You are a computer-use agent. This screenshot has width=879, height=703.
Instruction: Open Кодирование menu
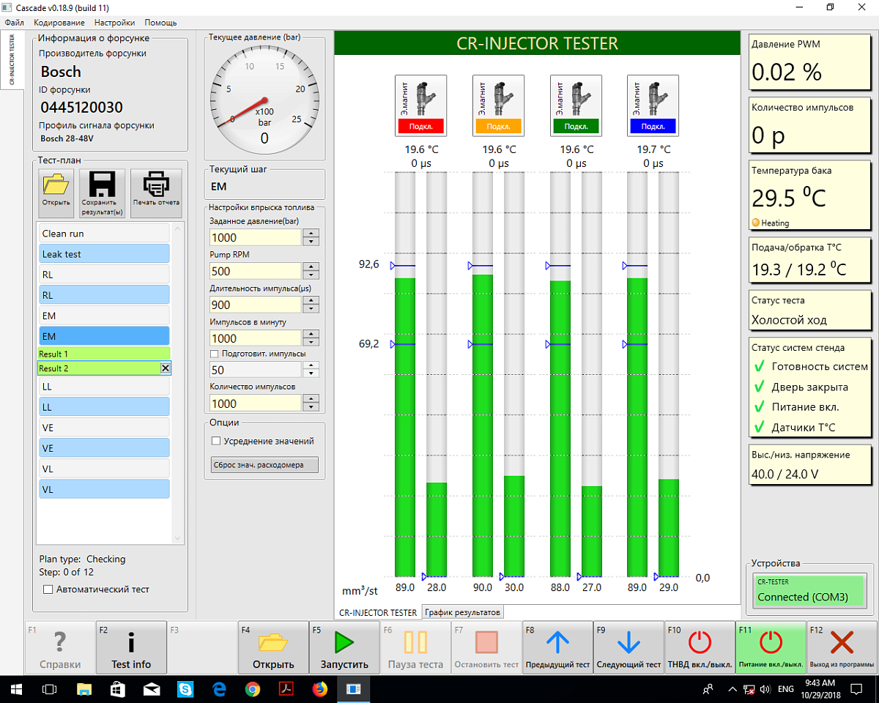click(59, 23)
